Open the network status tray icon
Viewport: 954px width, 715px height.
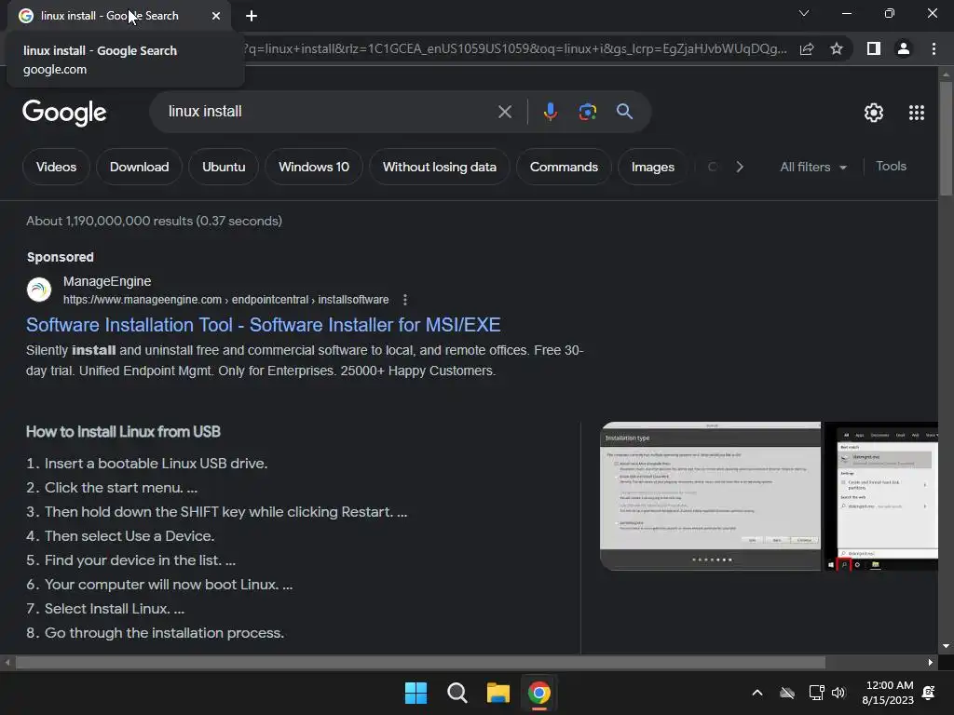point(816,693)
